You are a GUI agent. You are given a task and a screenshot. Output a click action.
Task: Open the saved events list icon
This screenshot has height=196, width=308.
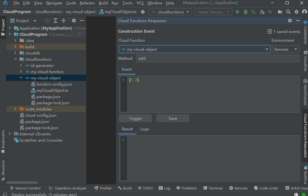(x=270, y=32)
